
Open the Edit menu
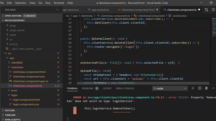click(9, 3)
